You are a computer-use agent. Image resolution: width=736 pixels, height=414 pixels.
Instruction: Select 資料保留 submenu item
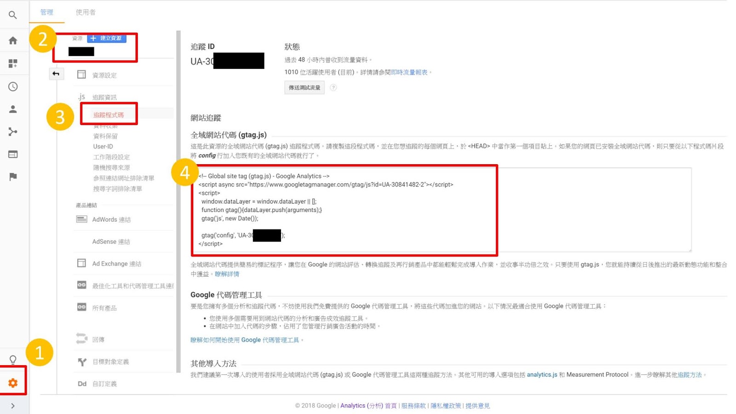click(105, 136)
